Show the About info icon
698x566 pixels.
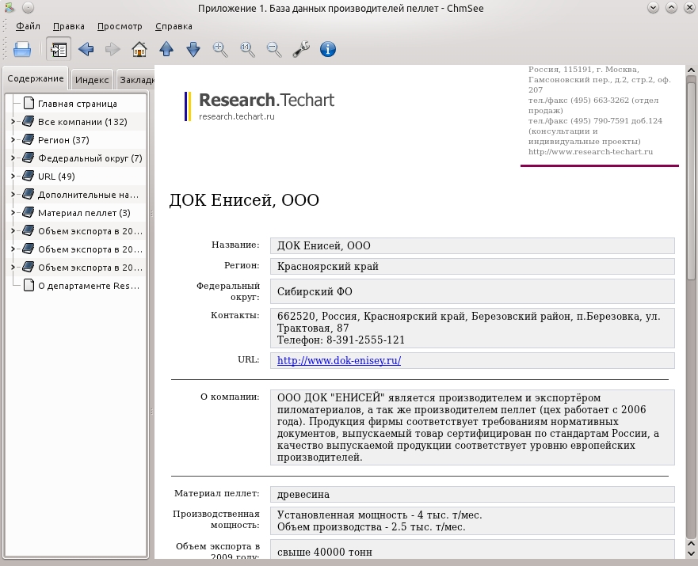328,49
